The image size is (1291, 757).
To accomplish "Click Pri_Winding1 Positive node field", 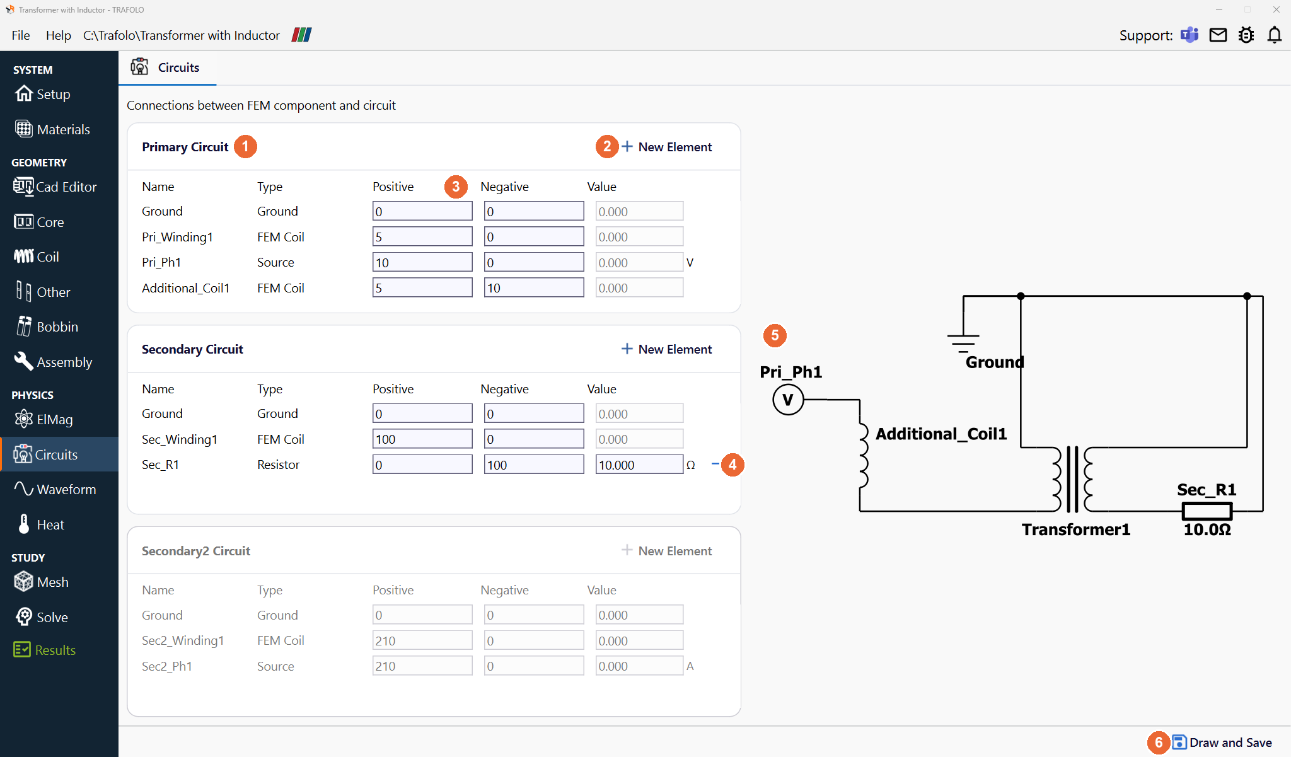I will coord(422,237).
